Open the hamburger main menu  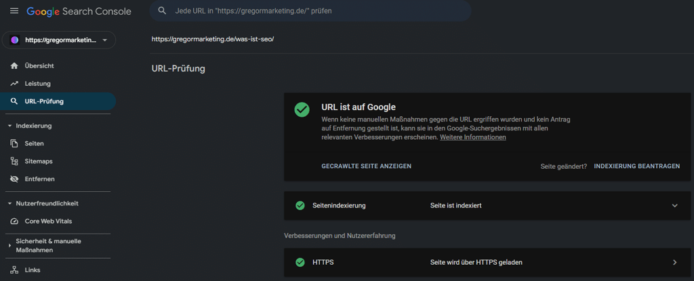(x=14, y=11)
